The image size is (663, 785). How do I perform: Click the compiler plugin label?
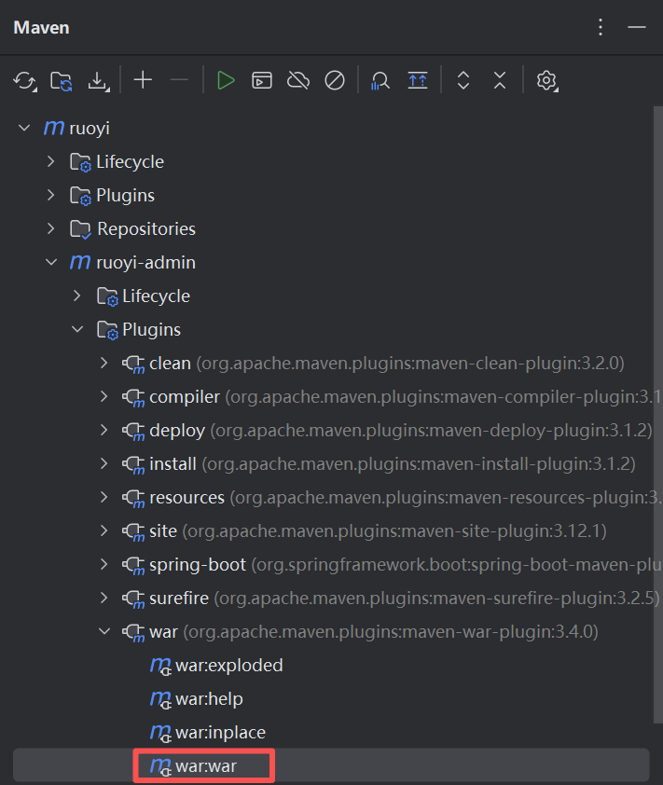click(185, 397)
